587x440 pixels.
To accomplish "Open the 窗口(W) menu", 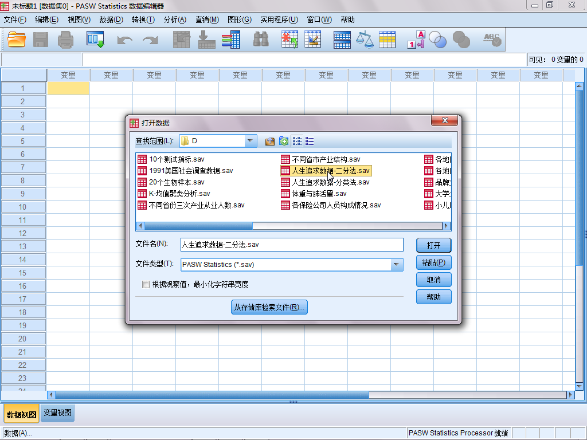I will [x=319, y=20].
